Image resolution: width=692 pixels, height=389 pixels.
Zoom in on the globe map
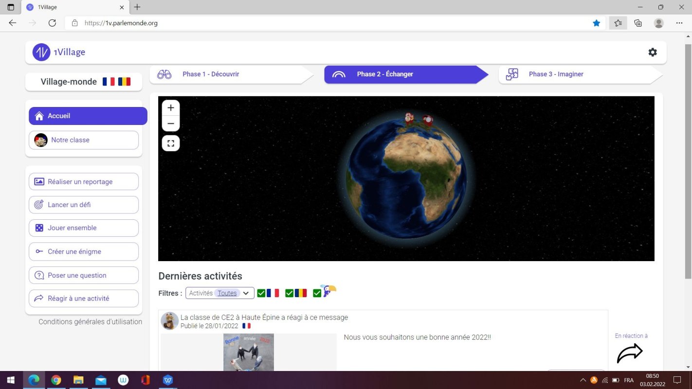[x=171, y=108]
